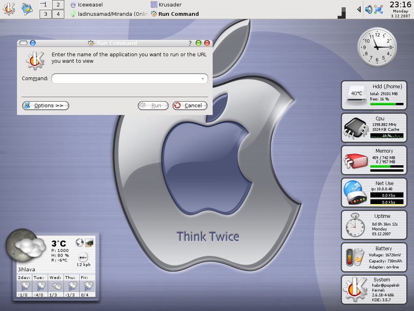Click the Battery widget icon
The height and width of the screenshot is (311, 414).
(355, 257)
